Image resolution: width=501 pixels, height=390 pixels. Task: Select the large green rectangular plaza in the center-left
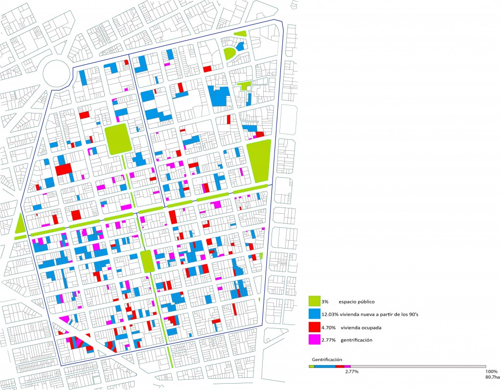click(x=118, y=139)
